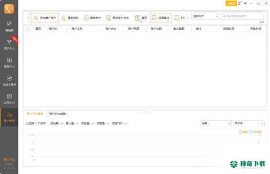Open the 全部账户 account filter dropdown
The height and width of the screenshot is (174, 270).
tap(205, 16)
